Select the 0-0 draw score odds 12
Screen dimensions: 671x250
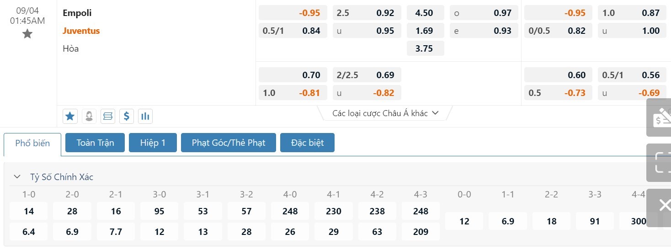tap(464, 221)
